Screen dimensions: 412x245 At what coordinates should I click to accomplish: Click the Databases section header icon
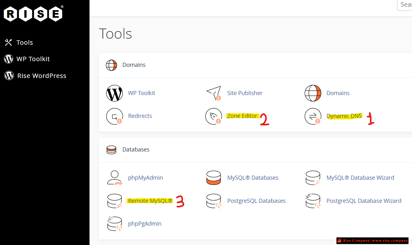tap(111, 150)
